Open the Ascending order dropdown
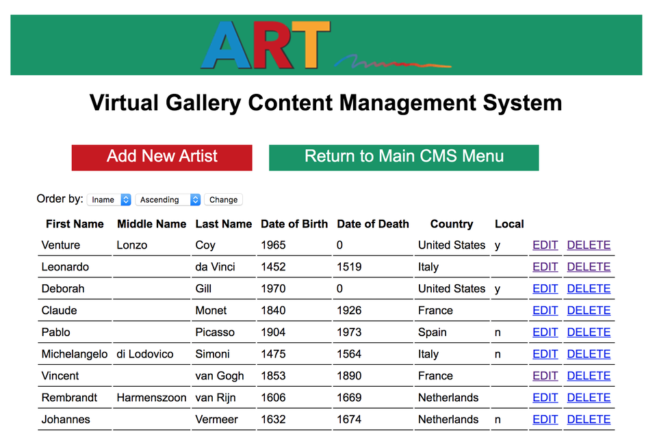Screen dimensions: 657x445 pos(166,199)
